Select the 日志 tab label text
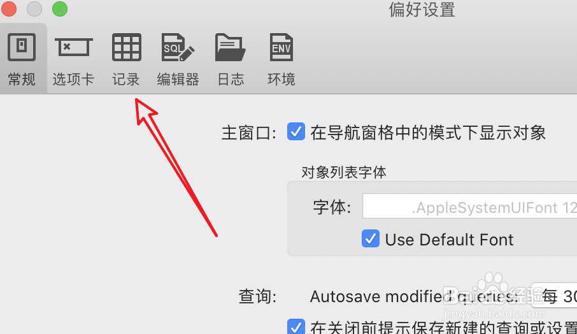The width and height of the screenshot is (577, 334). tap(231, 79)
